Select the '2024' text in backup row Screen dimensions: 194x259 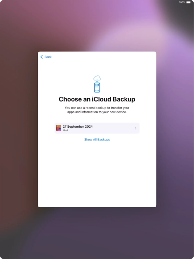pos(89,127)
